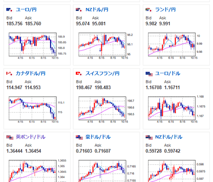Open the スイスフラン/円 rate link
The height and width of the screenshot is (182, 213).
(x=103, y=73)
